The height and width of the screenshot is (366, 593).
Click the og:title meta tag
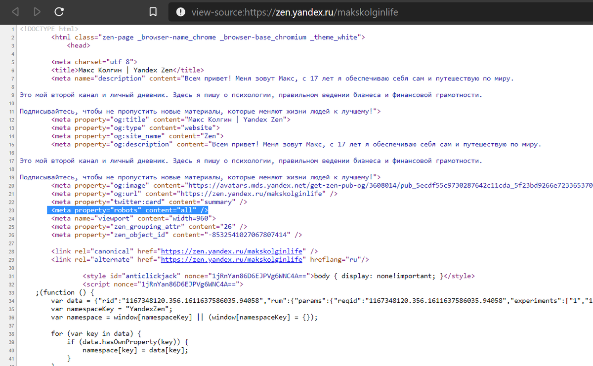tap(171, 120)
